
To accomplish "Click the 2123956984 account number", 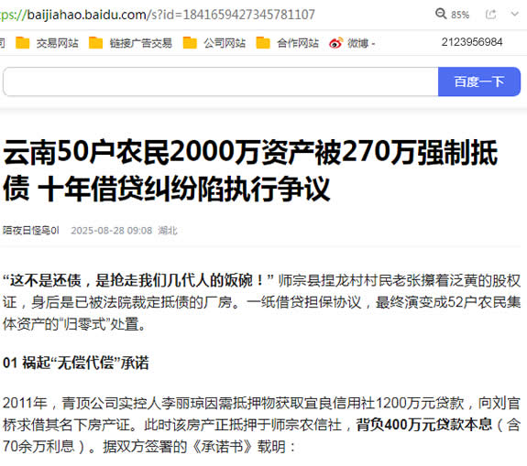I will 472,42.
